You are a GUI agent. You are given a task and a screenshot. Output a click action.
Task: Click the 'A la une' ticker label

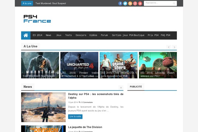[27, 3]
